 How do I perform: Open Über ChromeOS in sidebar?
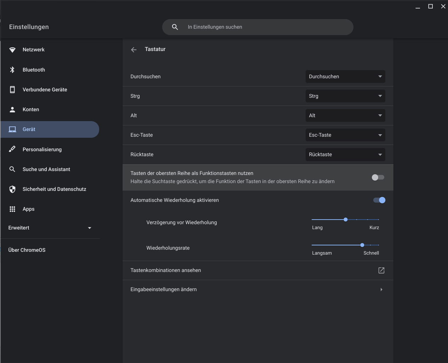pos(27,250)
